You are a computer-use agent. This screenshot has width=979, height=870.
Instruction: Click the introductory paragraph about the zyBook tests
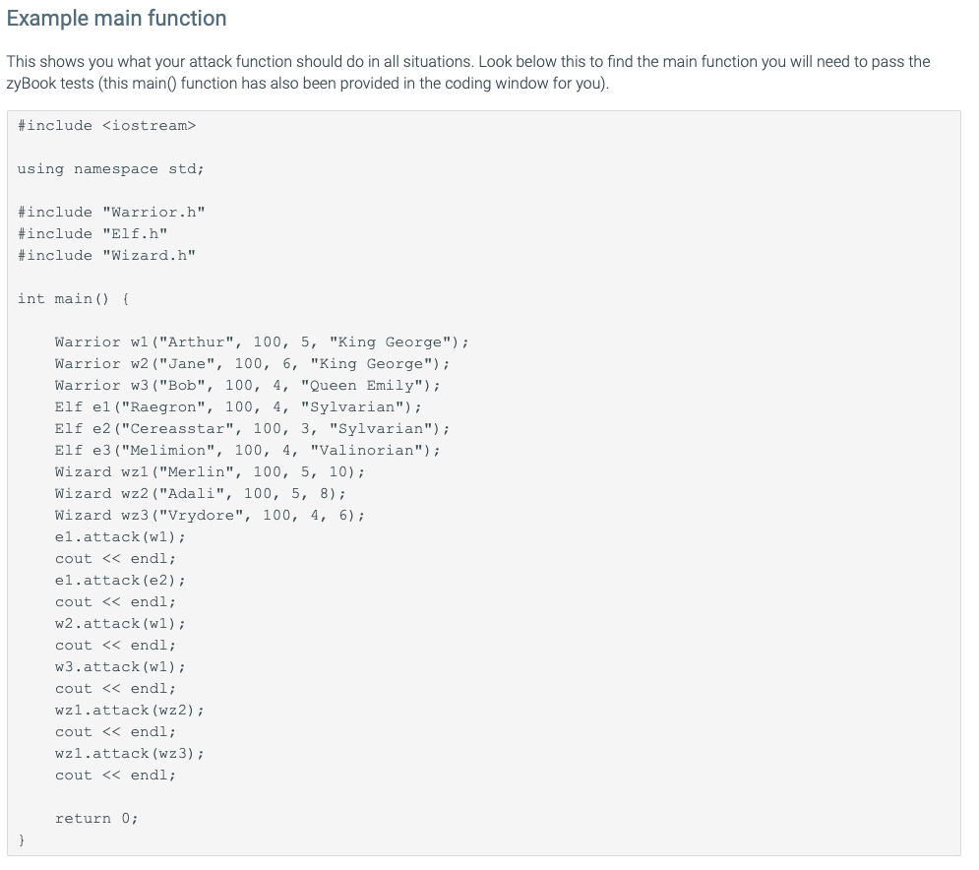point(468,73)
